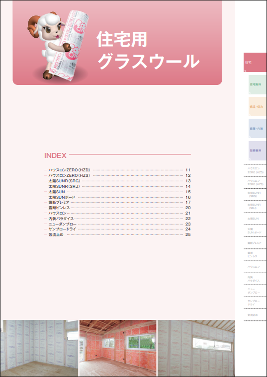This screenshot has height=377, width=267.
Task: Jump to サンブロー ドライ in the side navigation
Action: [255, 303]
